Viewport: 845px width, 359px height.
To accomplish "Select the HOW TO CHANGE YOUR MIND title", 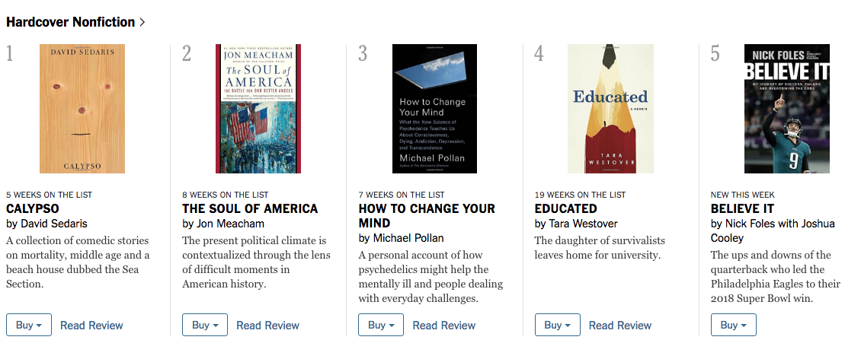I will click(x=427, y=215).
